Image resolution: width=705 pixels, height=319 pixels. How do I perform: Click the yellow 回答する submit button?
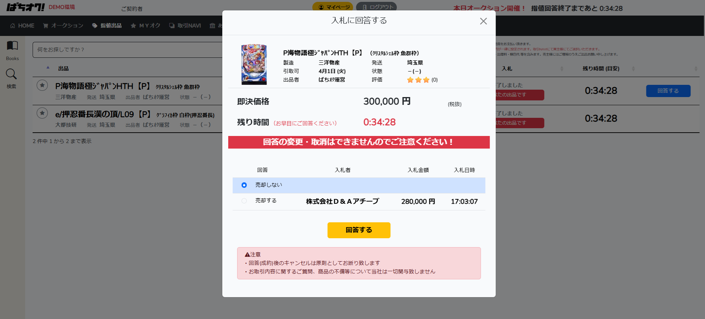click(x=359, y=230)
